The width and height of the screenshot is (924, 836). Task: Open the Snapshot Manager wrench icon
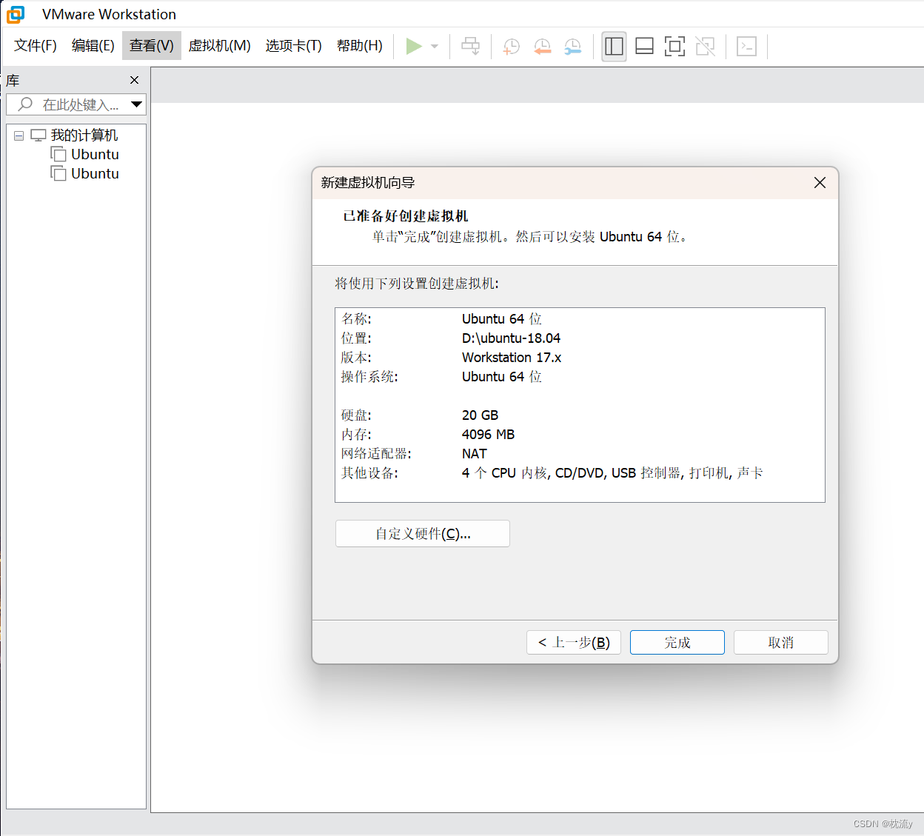point(573,47)
